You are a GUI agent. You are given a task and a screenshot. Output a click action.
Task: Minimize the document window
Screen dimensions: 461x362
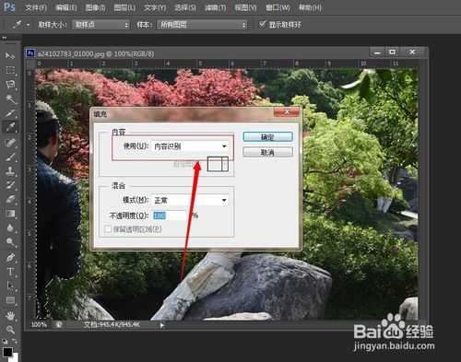point(377,53)
